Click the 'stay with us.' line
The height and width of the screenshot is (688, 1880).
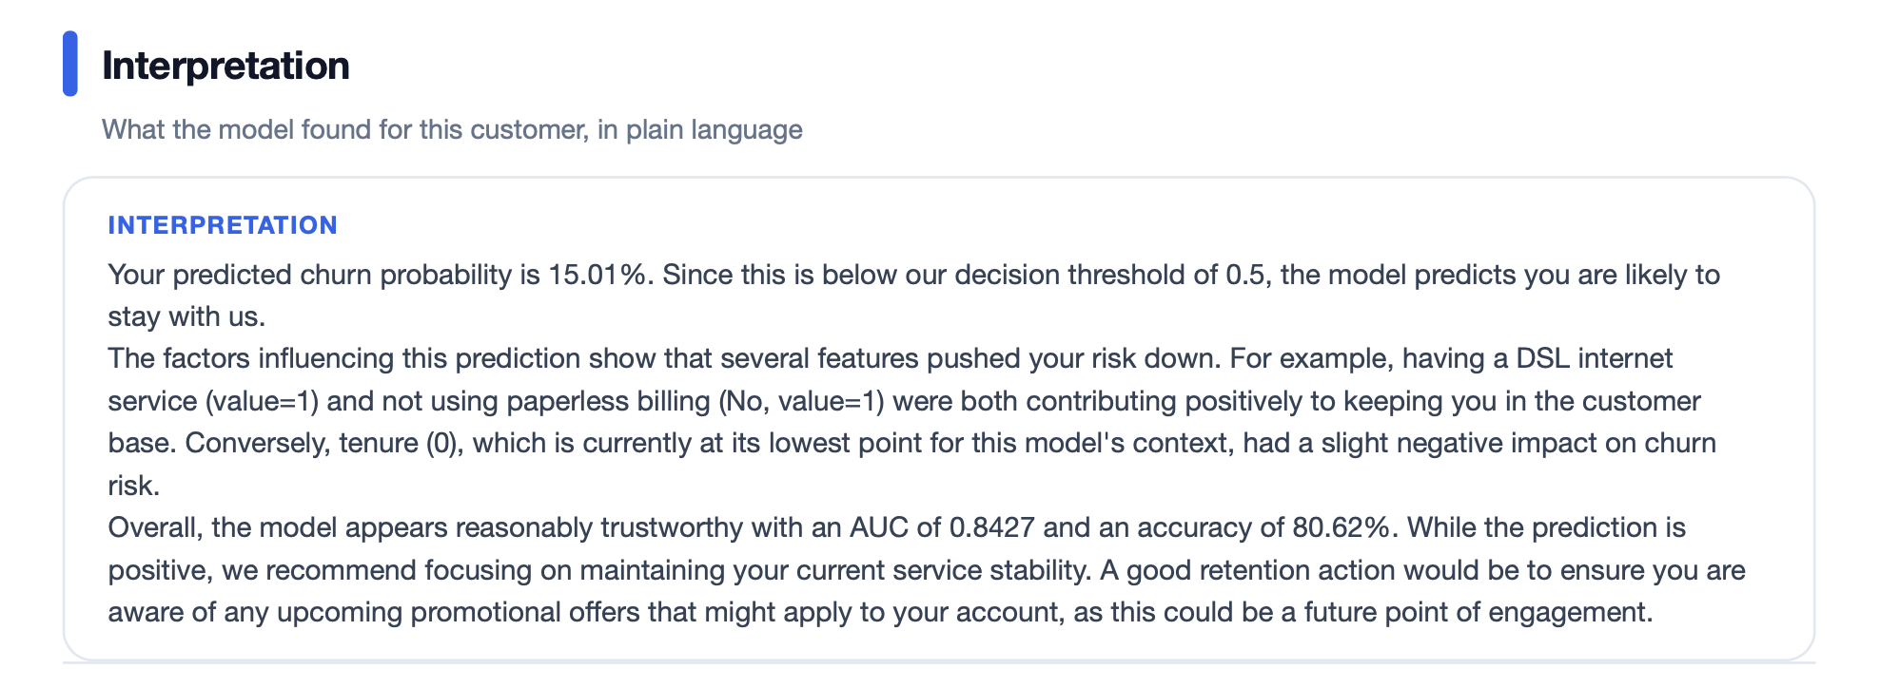[186, 316]
